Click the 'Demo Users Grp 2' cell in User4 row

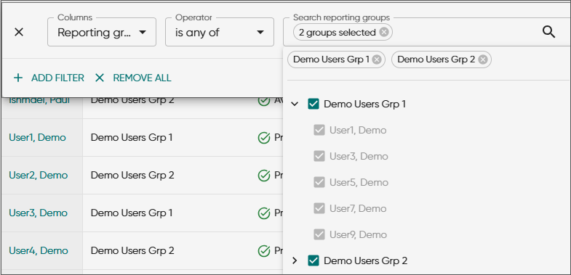pos(132,250)
